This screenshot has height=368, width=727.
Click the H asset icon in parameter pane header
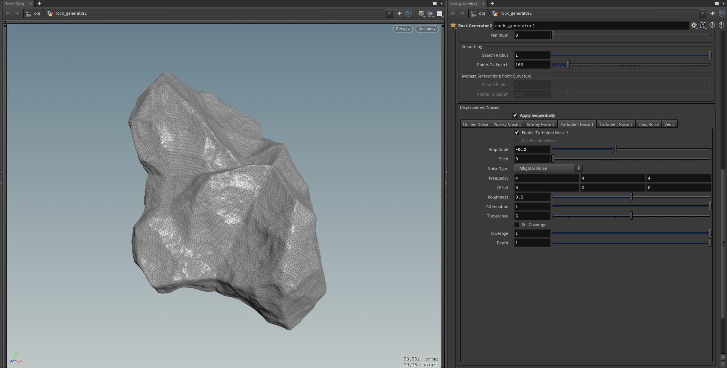pos(703,25)
